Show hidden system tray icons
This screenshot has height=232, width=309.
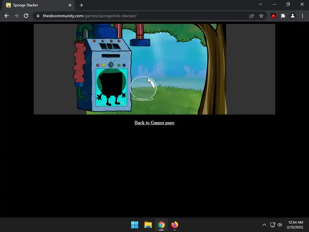pyautogui.click(x=264, y=225)
